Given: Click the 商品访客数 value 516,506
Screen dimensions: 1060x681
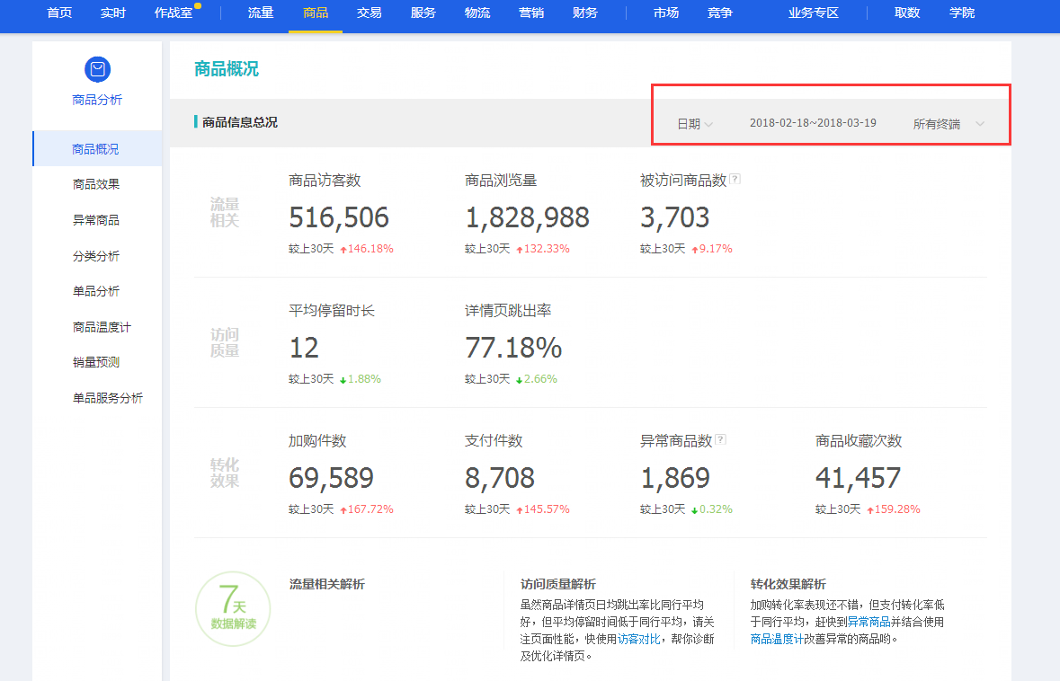Looking at the screenshot, I should point(339,217).
